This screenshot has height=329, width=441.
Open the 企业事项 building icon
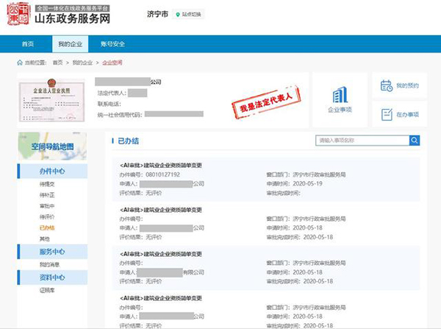(x=340, y=95)
